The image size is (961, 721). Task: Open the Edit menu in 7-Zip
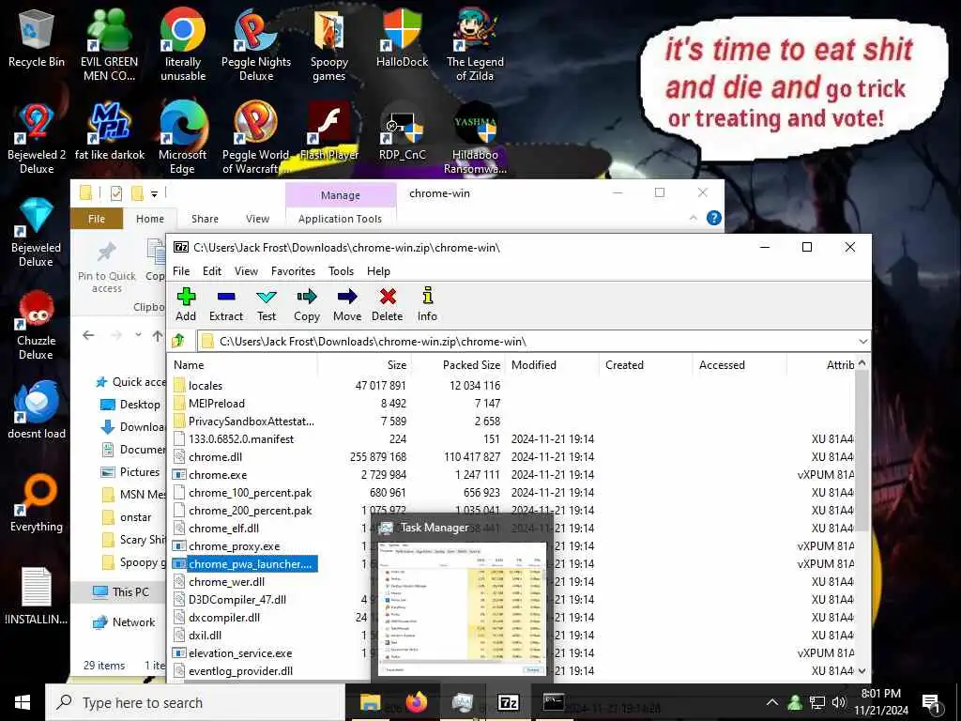(212, 271)
